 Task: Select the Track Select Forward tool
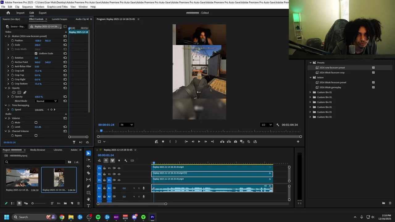click(89, 160)
